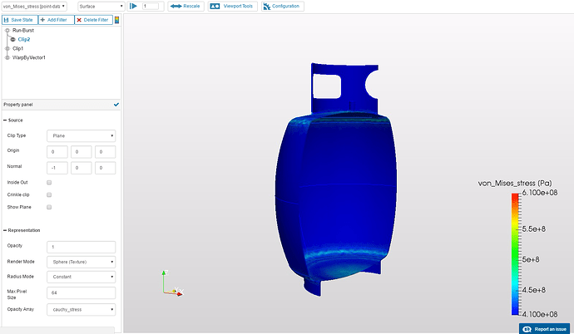Screen dimensions: 574x334
Task: Select Clip2 in pipeline tree
Action: coord(24,40)
